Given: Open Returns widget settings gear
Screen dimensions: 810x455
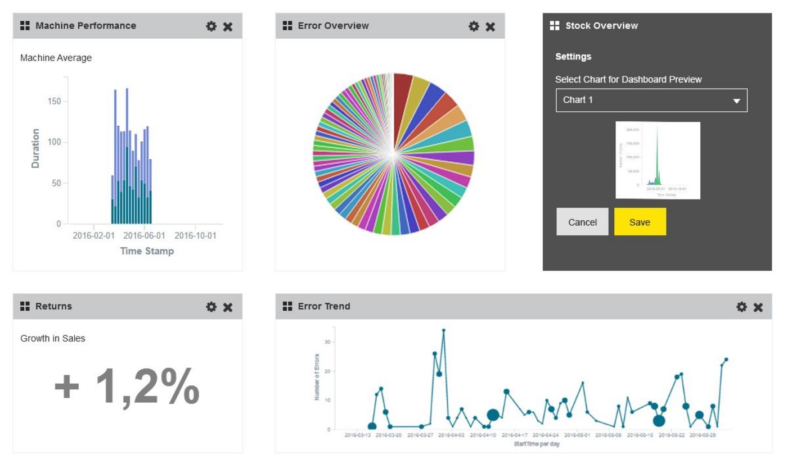Looking at the screenshot, I should click(x=211, y=307).
